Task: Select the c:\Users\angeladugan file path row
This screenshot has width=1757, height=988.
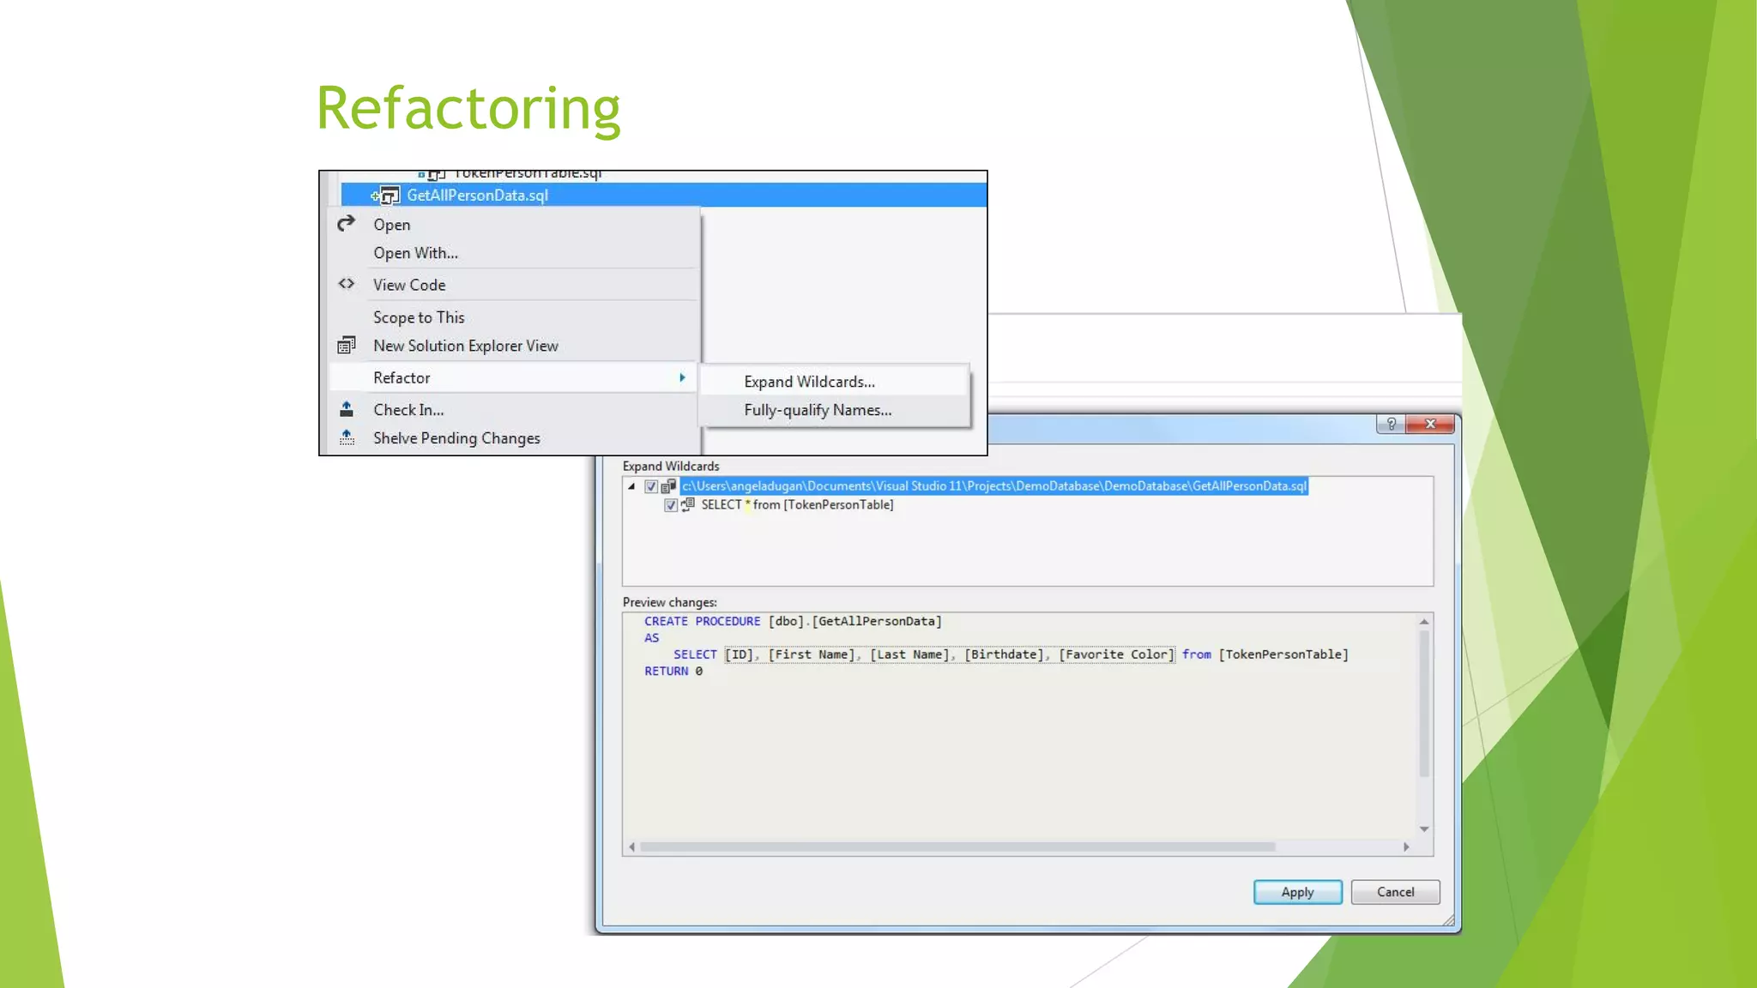Action: click(993, 486)
